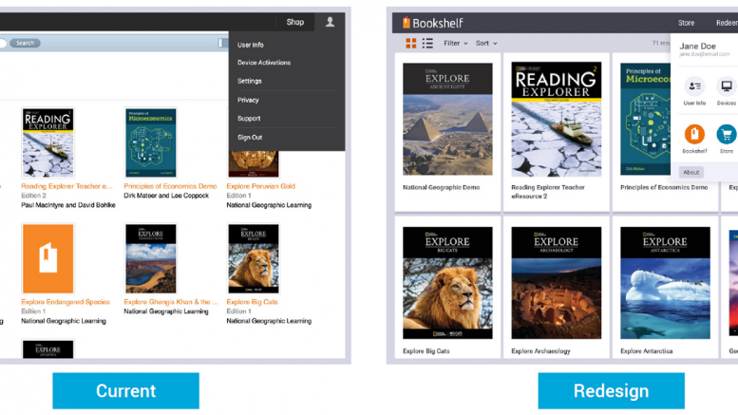Image resolution: width=738 pixels, height=415 pixels.
Task: Expand the Sort dropdown
Action: [486, 44]
